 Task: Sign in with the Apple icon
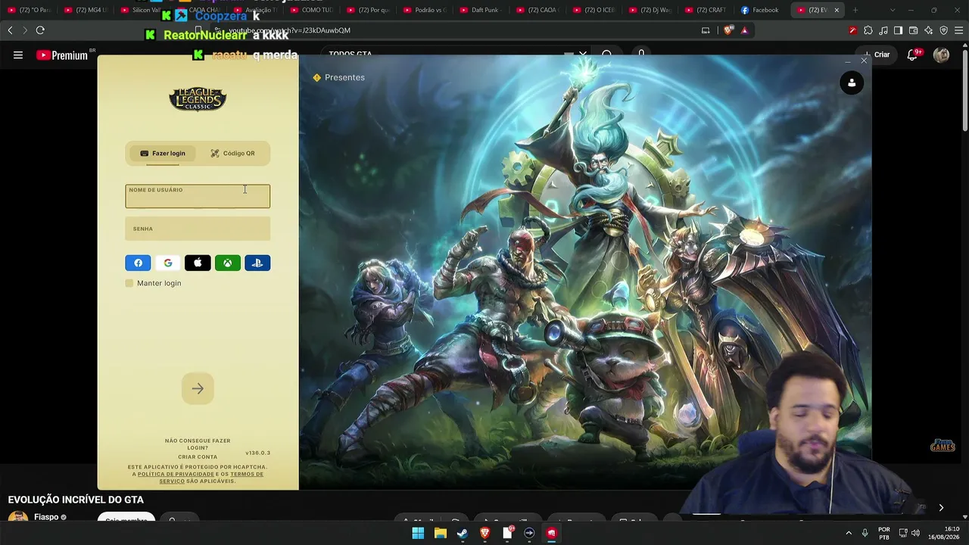pos(198,263)
